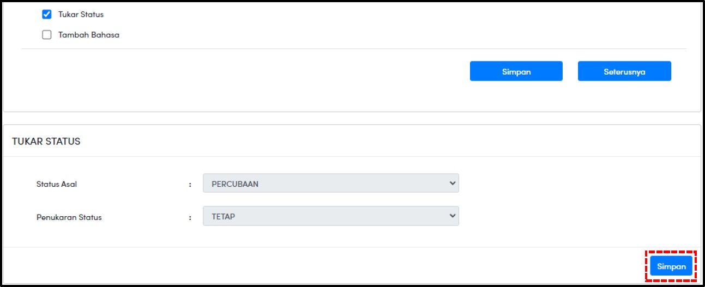Image resolution: width=705 pixels, height=287 pixels.
Task: Proceed with the Seterusnya button
Action: point(624,71)
